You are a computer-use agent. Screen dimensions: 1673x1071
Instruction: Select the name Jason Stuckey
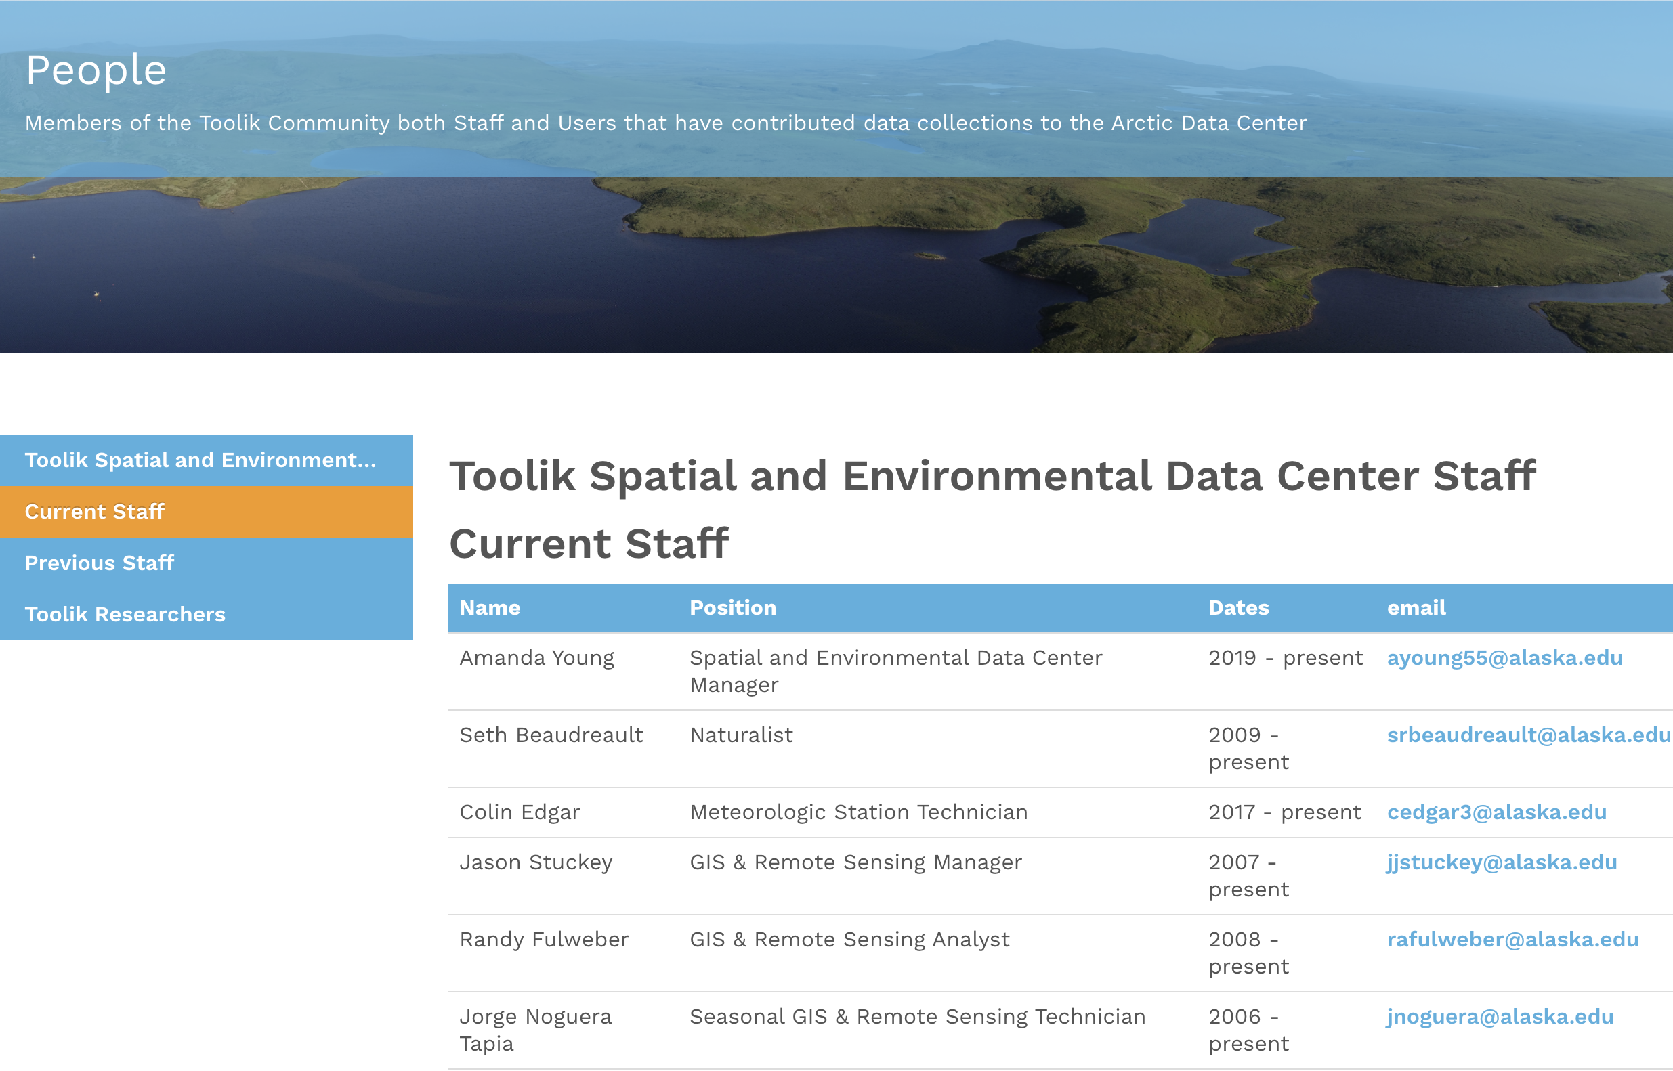pos(536,862)
